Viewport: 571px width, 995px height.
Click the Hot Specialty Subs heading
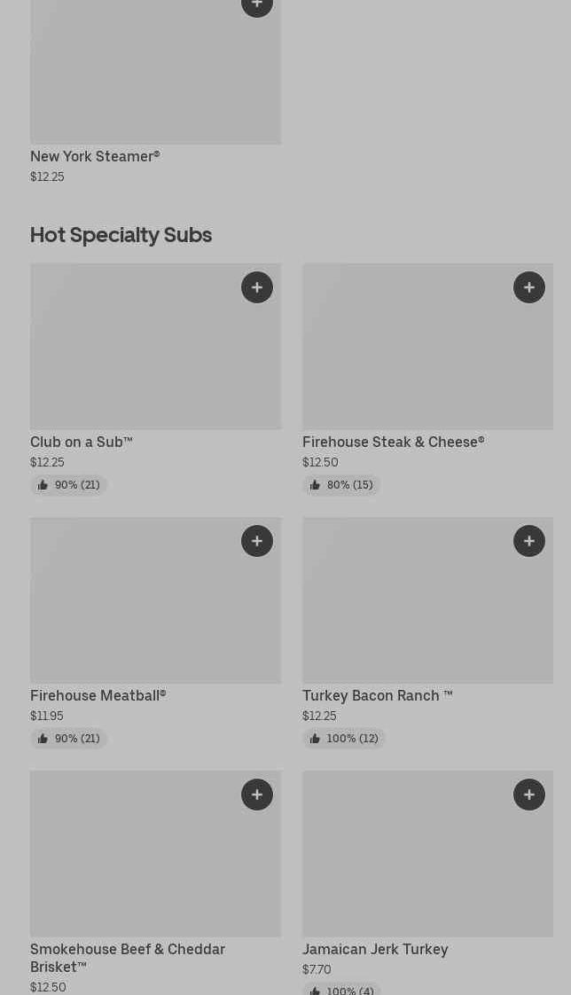click(121, 234)
